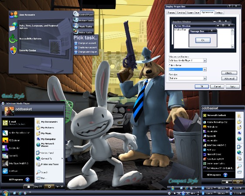The width and height of the screenshot is (245, 196).
Task: Click the preview window's scrollbar up arrow
Action: [232, 30]
